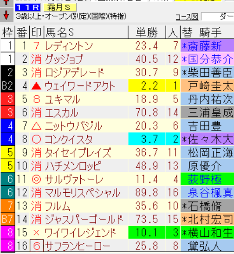Select horse ユキマル
Image resolution: width=234 pixels, height=254 pixels.
62,99
